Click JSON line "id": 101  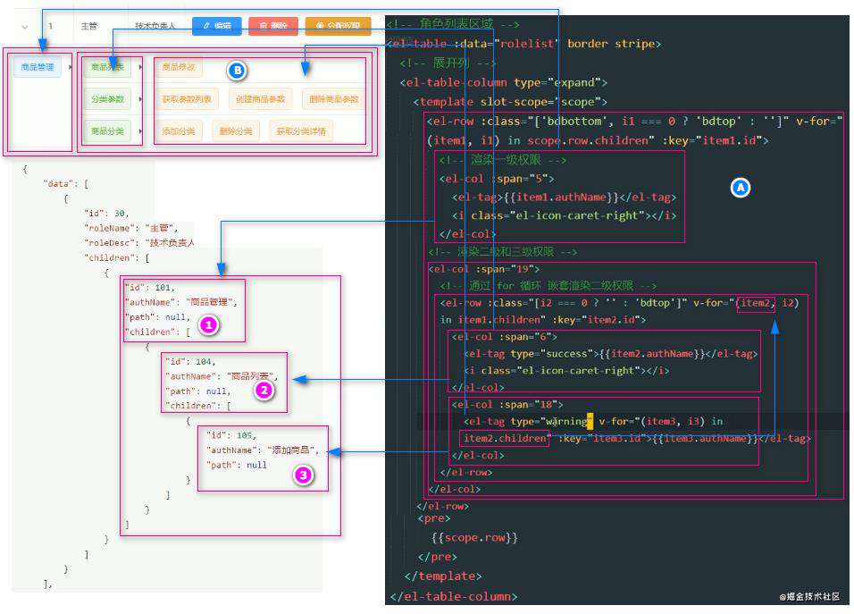[x=150, y=287]
